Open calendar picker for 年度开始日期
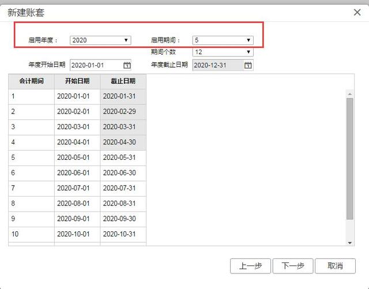The height and width of the screenshot is (289, 369). 127,65
